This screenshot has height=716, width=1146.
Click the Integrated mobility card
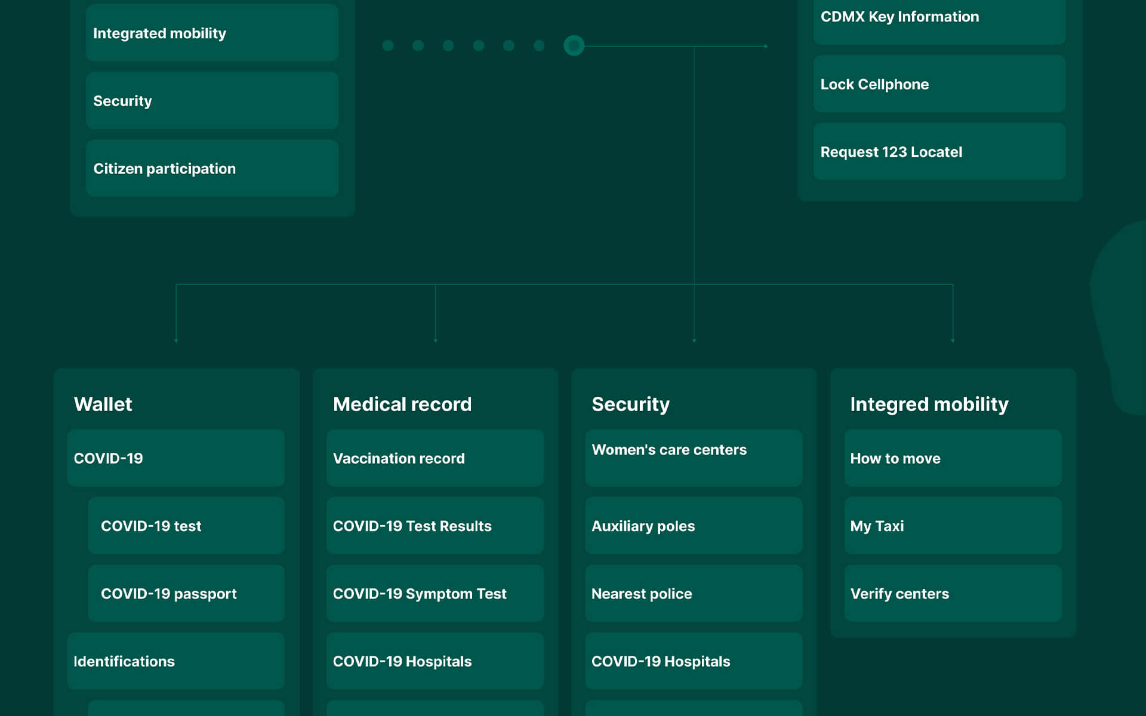tap(212, 33)
